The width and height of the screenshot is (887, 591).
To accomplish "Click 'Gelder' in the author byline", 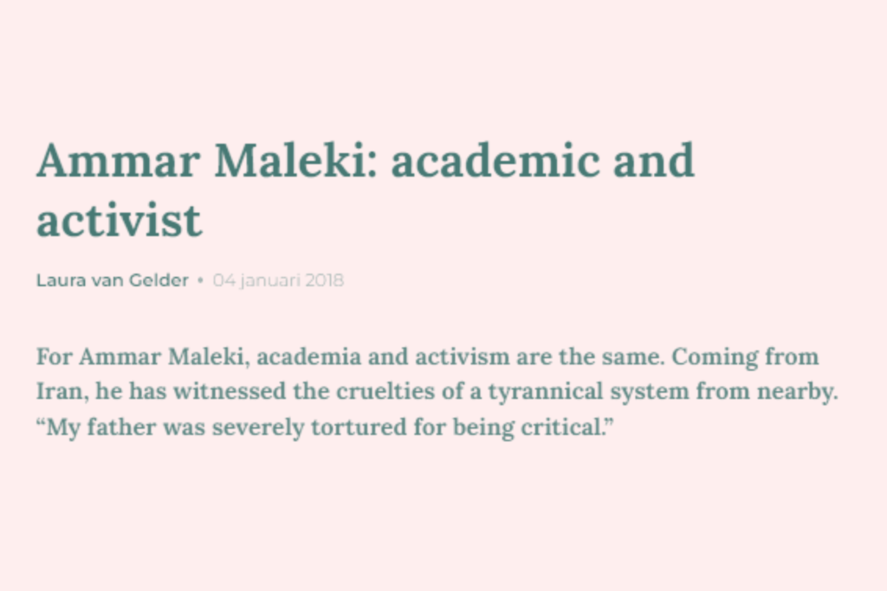I will click(x=159, y=280).
